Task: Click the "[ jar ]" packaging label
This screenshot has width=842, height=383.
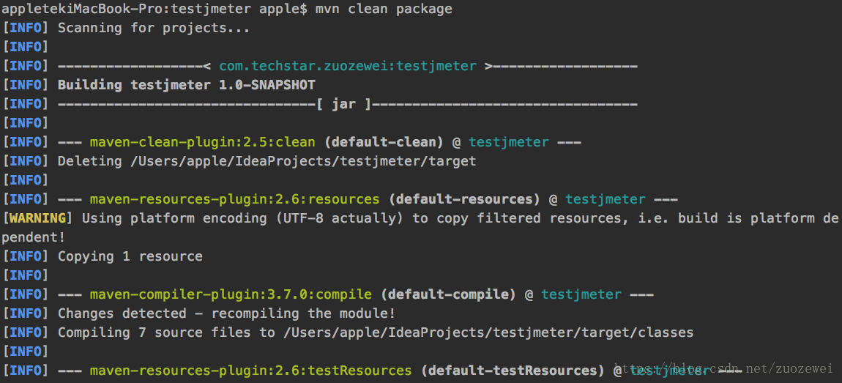Action: 344,105
